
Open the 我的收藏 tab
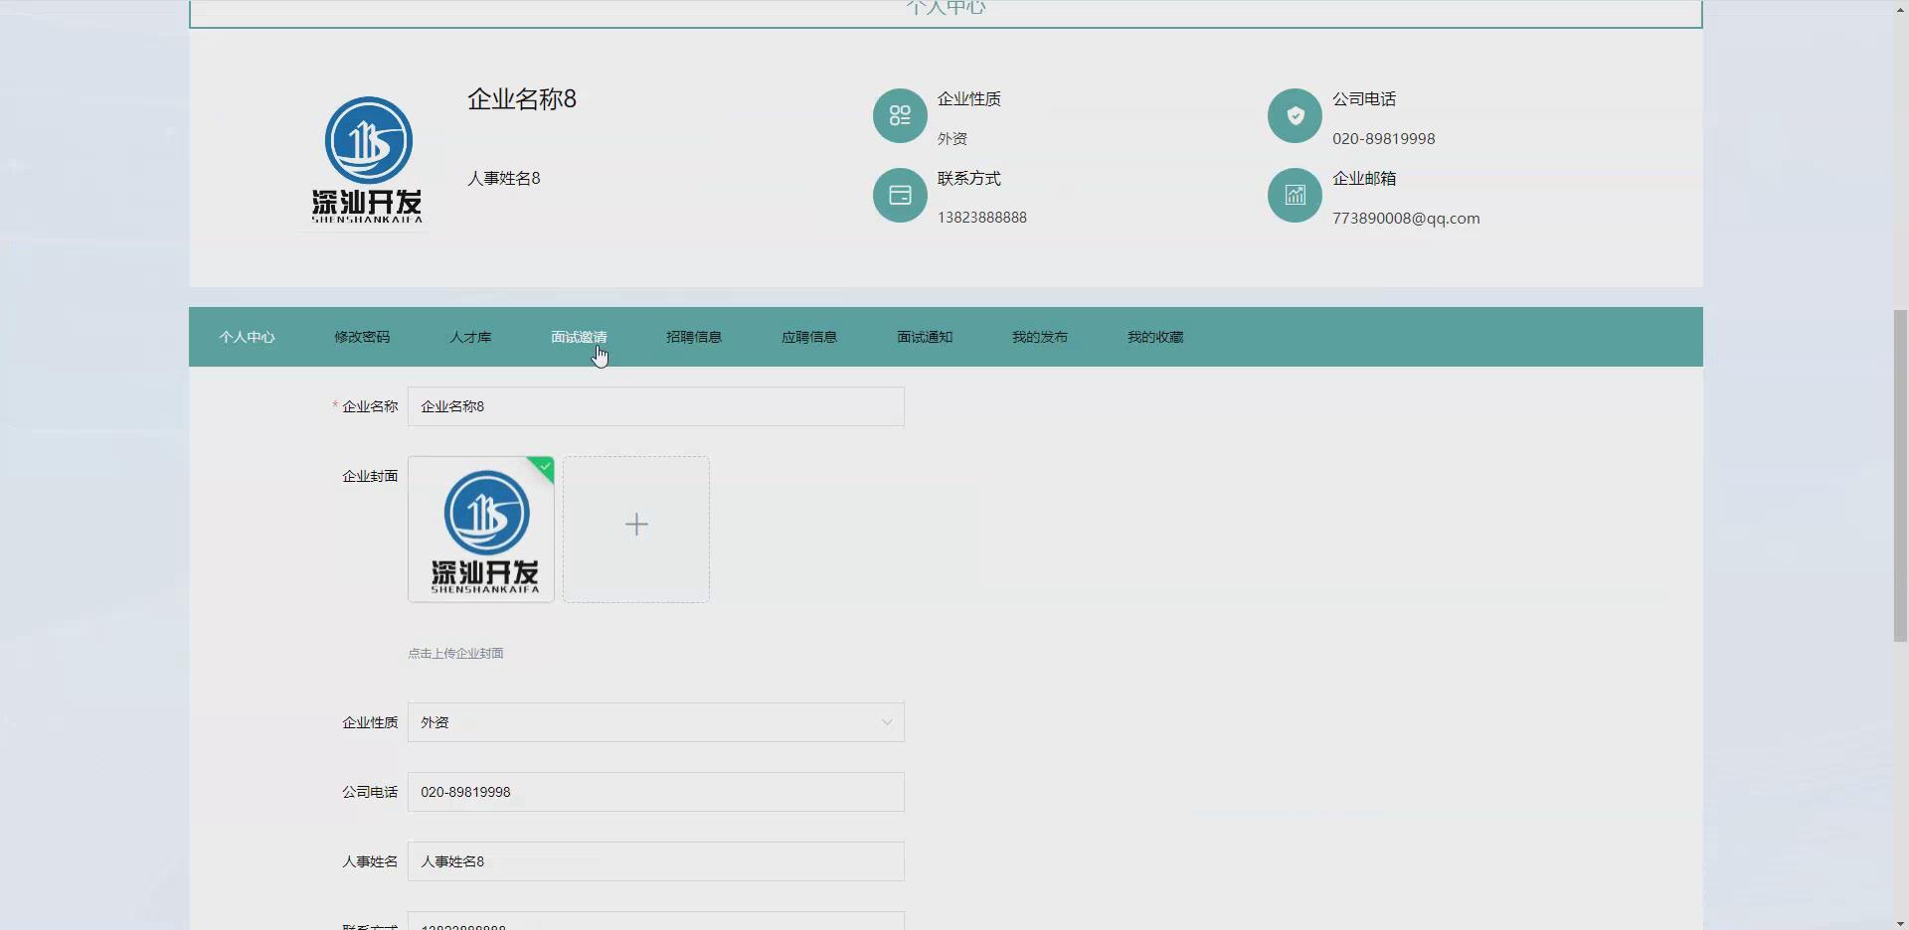1155,337
